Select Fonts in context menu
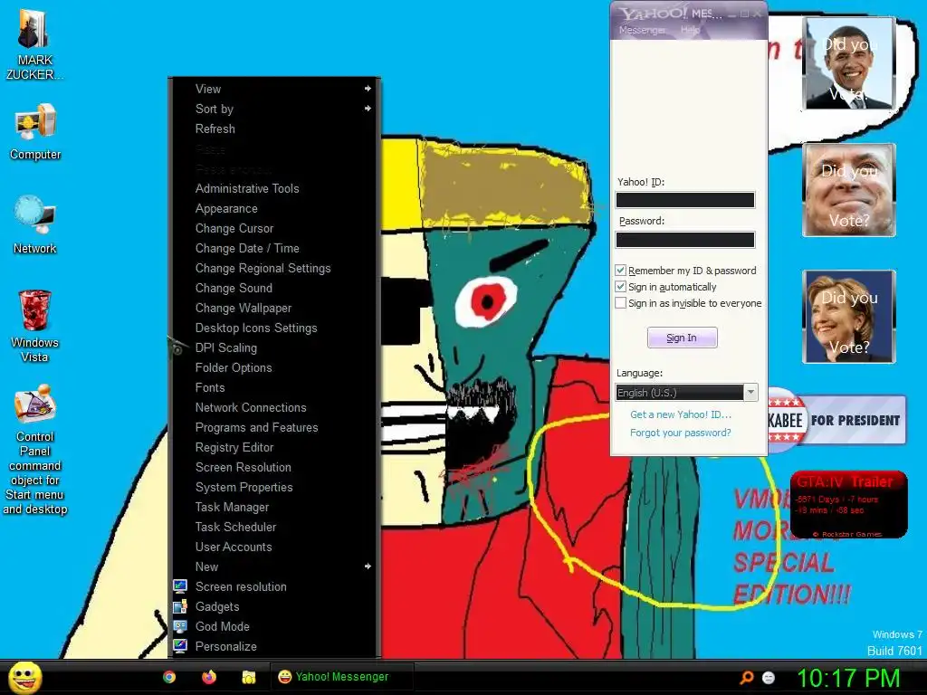This screenshot has width=927, height=695. (275, 387)
